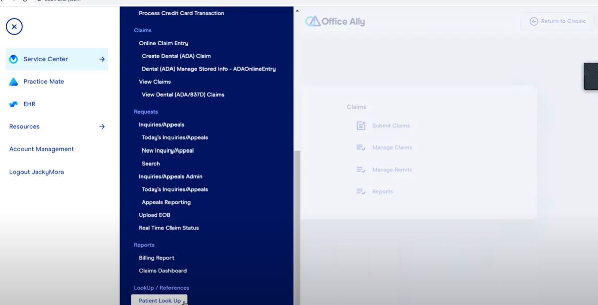598x305 pixels.
Task: Start a New Inquiry/Appeal
Action: point(168,150)
